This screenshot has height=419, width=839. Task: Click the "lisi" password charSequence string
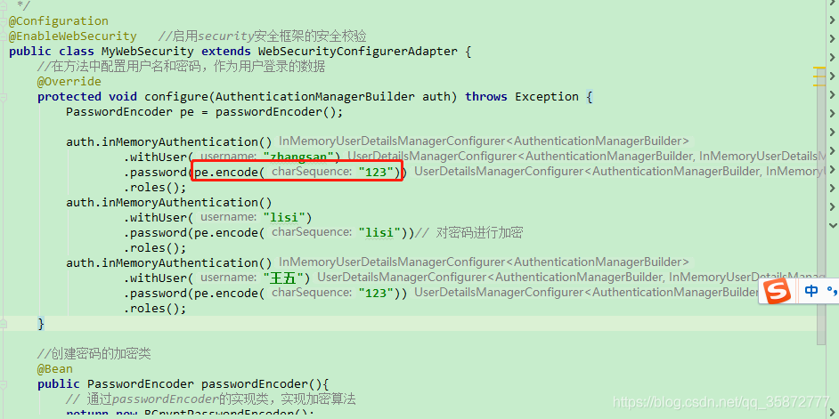(x=380, y=232)
